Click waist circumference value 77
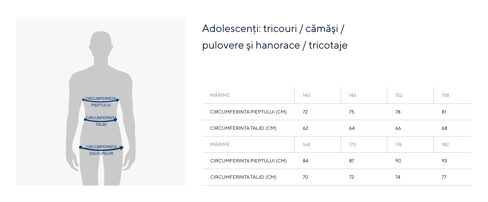This screenshot has width=488, height=202. pyautogui.click(x=444, y=177)
